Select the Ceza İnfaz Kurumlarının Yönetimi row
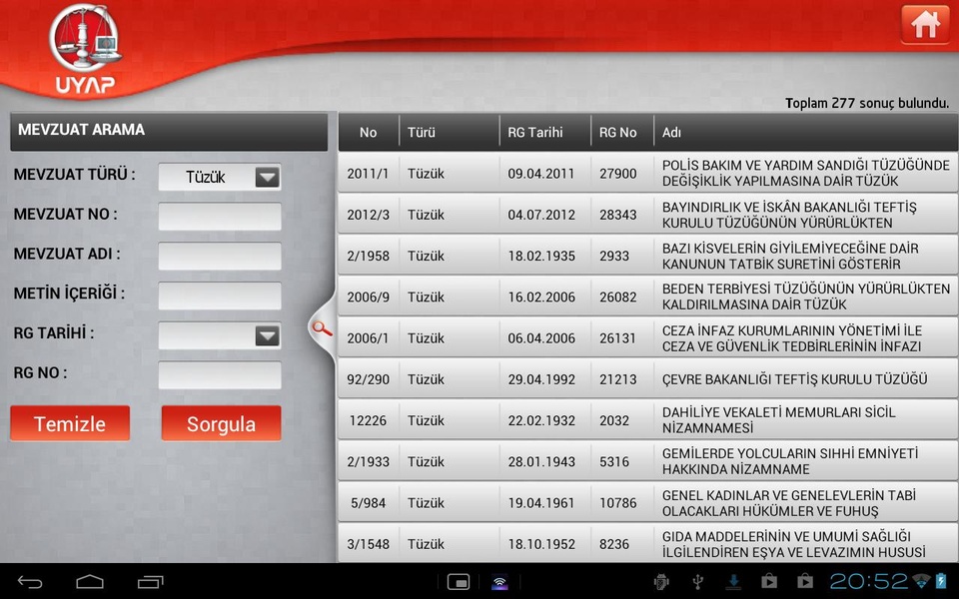This screenshot has height=599, width=959. 648,338
